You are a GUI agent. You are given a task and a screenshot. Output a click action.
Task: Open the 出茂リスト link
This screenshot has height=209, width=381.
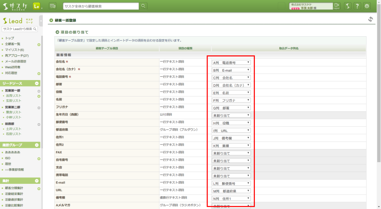tap(14, 96)
